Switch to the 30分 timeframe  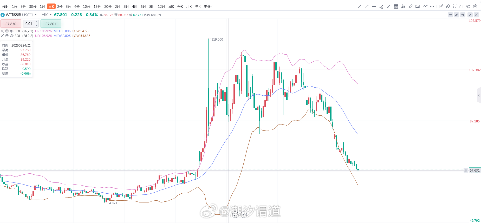pos(33,6)
